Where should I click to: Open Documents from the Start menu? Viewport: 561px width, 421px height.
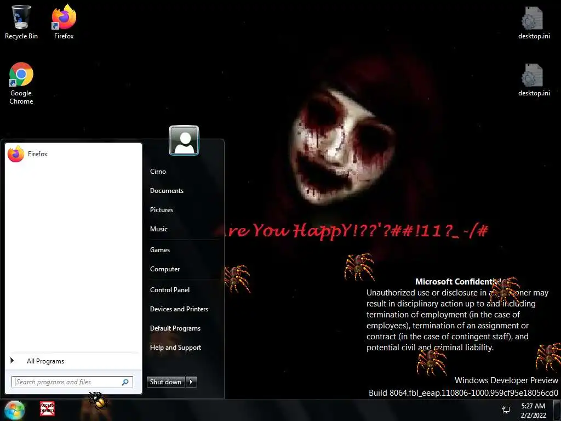coord(167,191)
